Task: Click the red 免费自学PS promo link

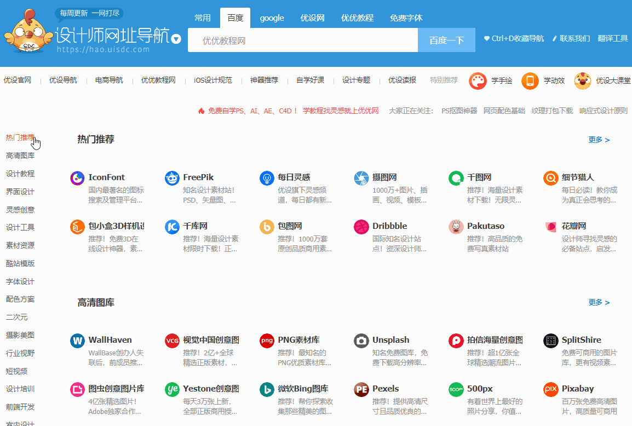Action: pyautogui.click(x=289, y=111)
